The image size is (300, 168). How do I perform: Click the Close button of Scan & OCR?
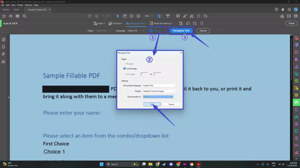[x=292, y=23]
